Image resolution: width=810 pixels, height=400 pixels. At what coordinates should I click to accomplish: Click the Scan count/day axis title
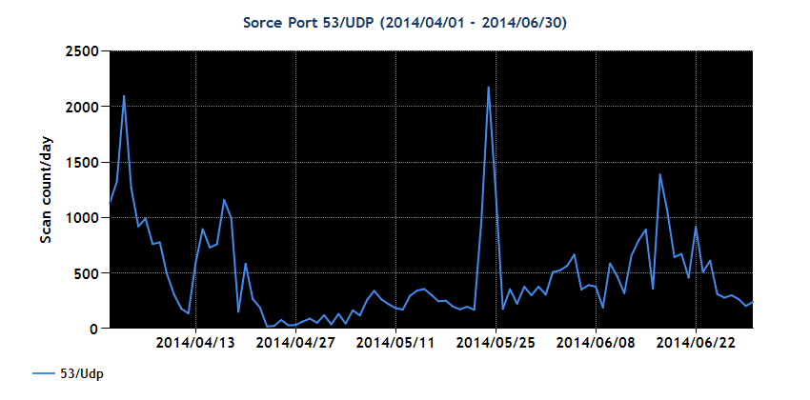click(x=47, y=190)
